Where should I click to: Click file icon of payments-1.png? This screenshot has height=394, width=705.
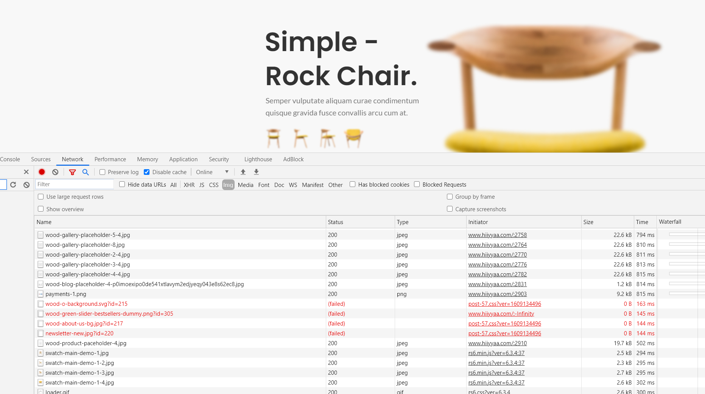point(40,294)
